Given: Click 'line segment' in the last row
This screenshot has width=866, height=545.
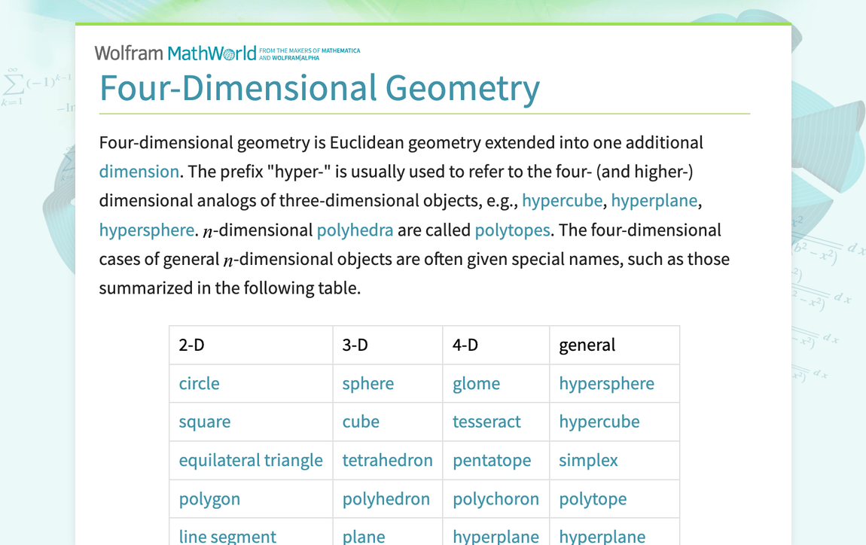Looking at the screenshot, I should click(x=227, y=536).
